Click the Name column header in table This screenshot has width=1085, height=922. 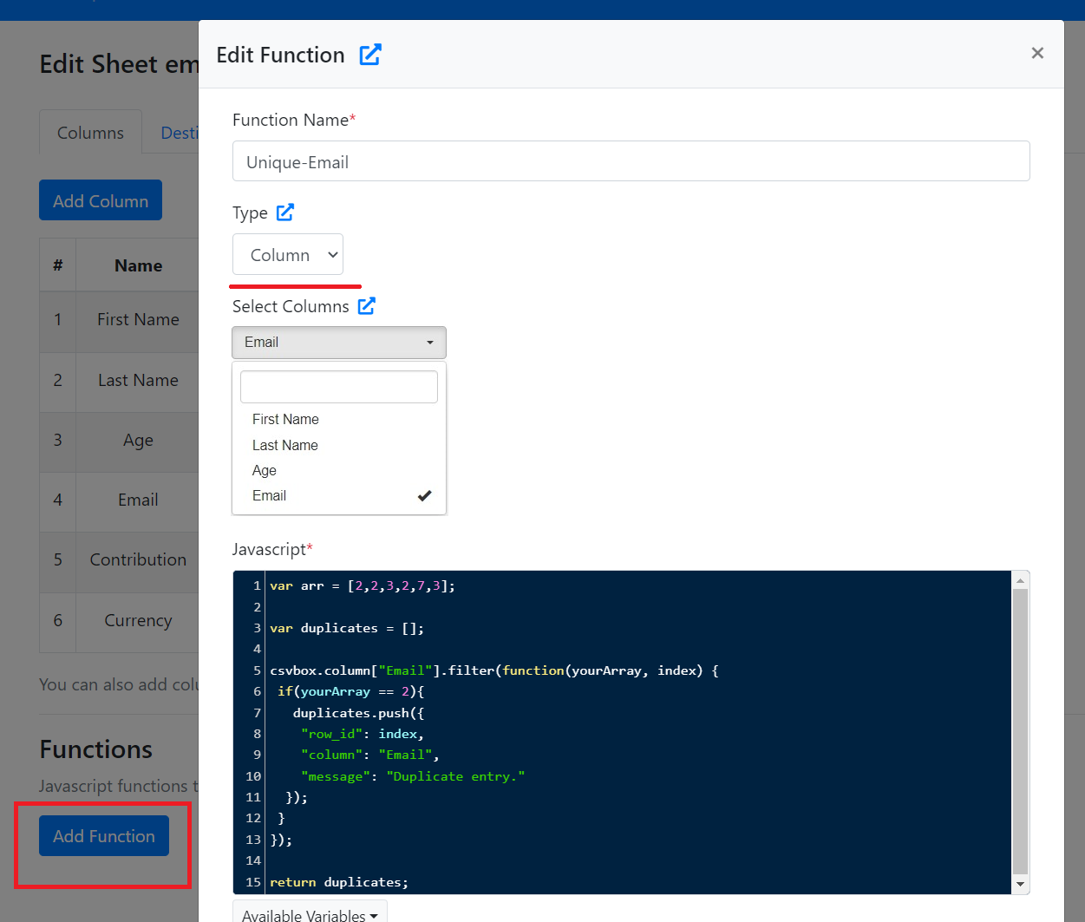pyautogui.click(x=138, y=265)
